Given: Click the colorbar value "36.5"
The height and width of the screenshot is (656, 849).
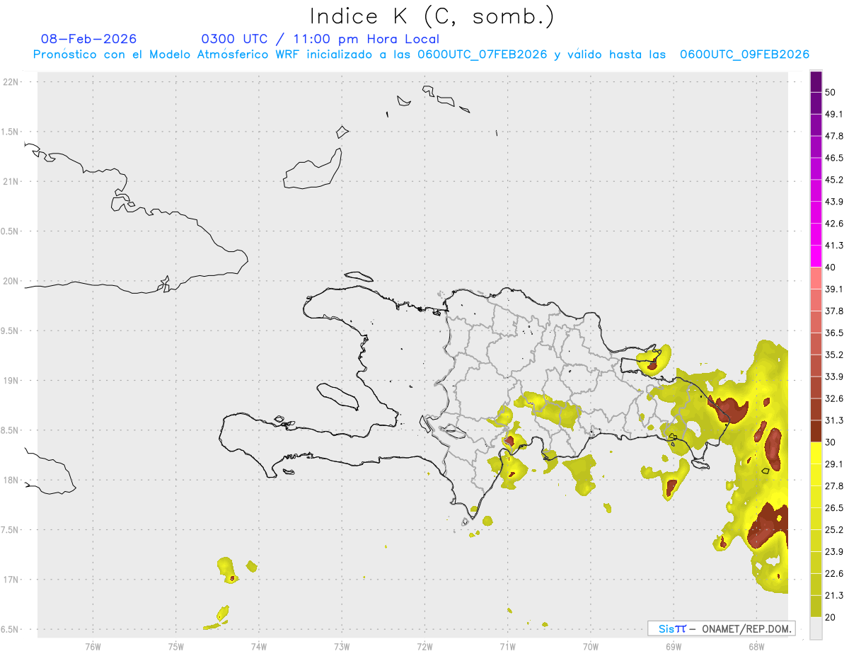Looking at the screenshot, I should (x=834, y=333).
